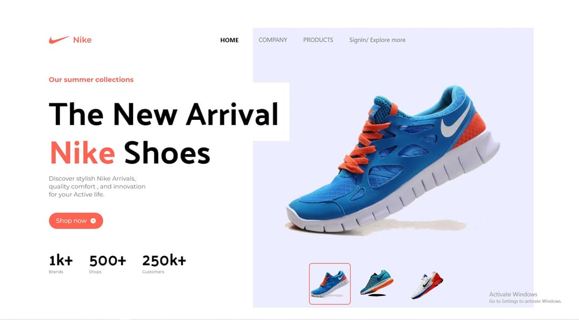Click the Nike Shoes heading
Viewport: 579px width, 320px height.
tap(130, 153)
